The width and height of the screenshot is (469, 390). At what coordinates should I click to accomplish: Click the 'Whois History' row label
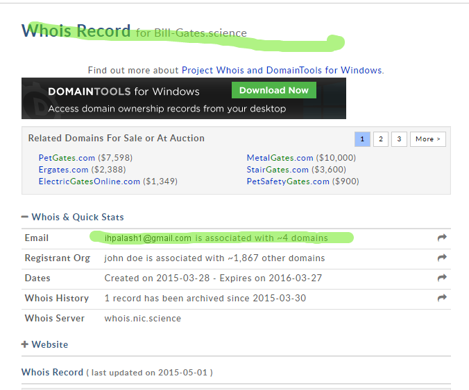pos(57,298)
